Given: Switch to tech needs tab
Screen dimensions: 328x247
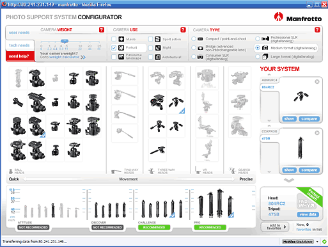Looking at the screenshot, I should click(19, 45).
